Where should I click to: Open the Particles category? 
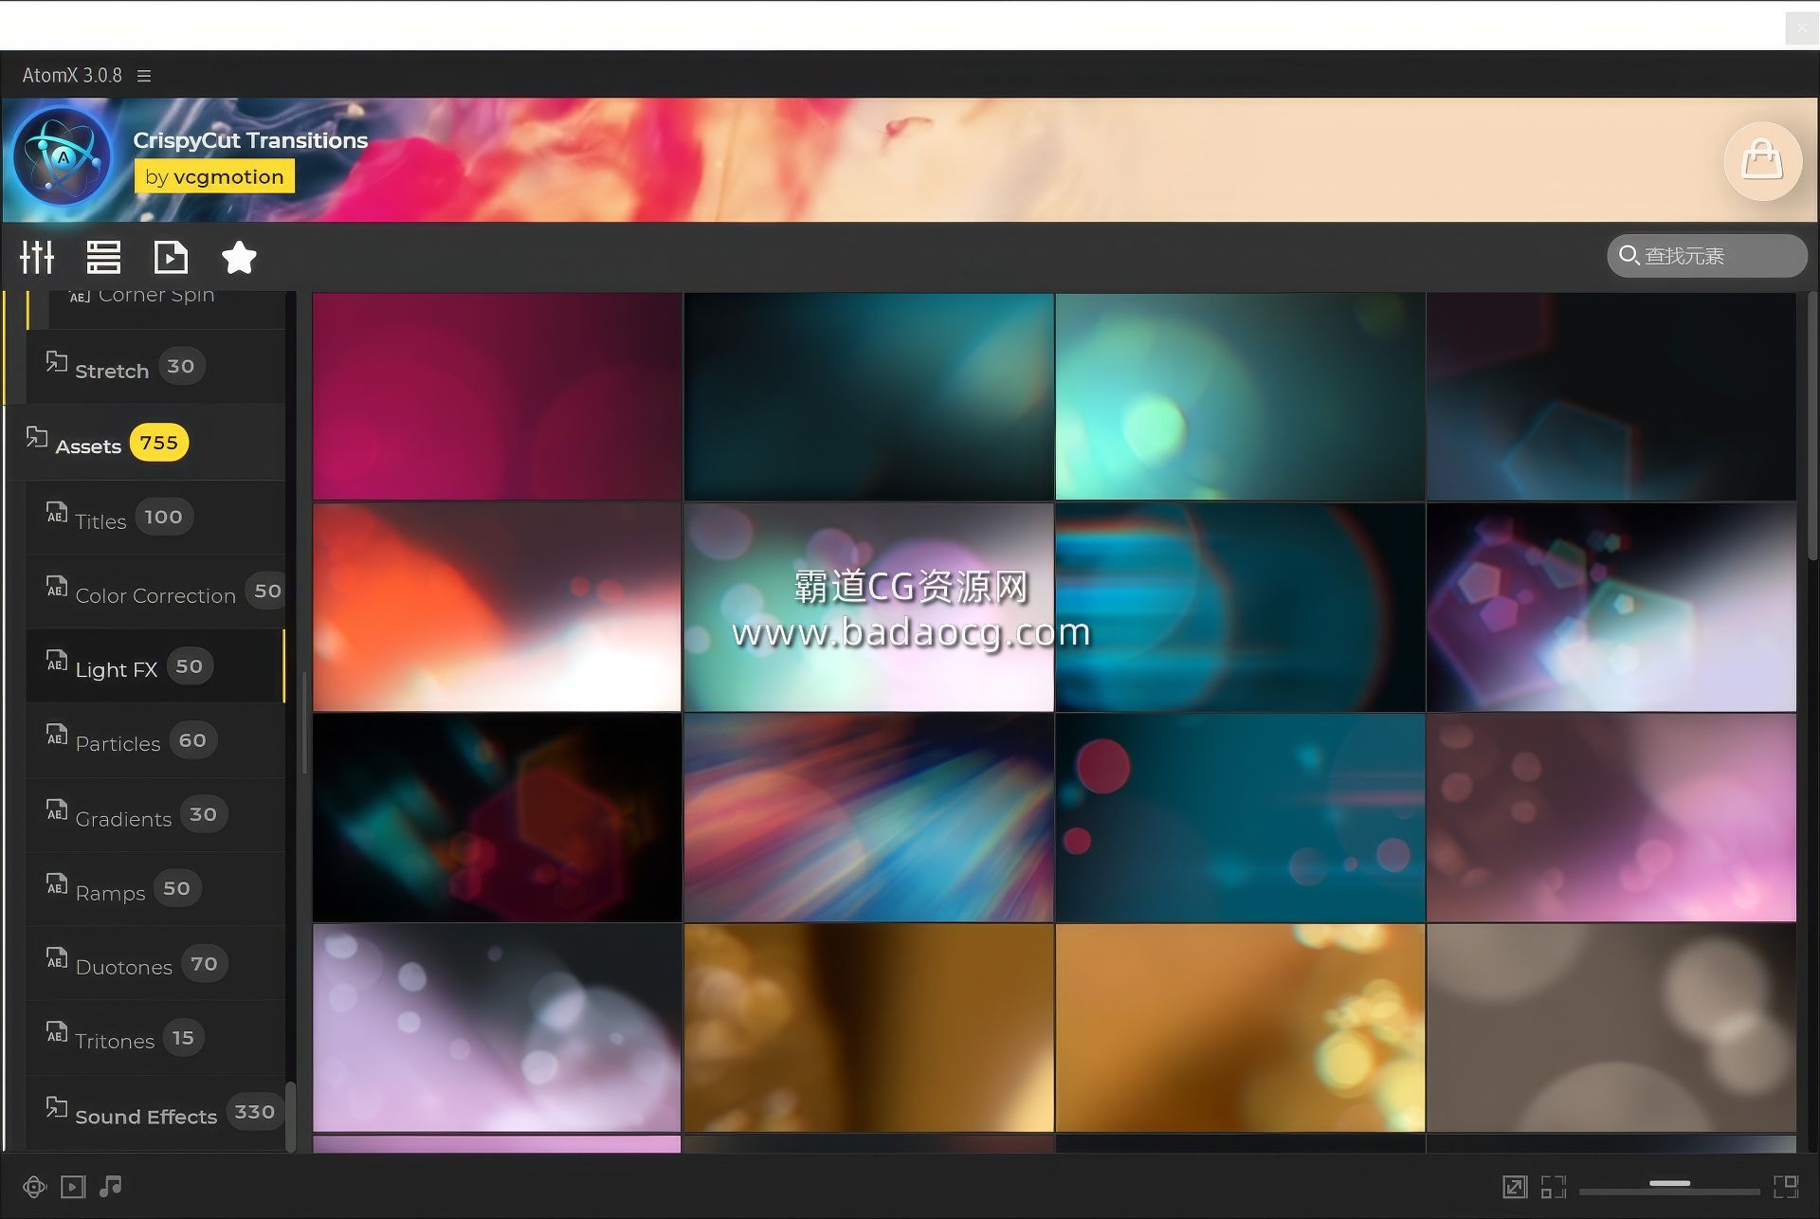click(x=155, y=740)
